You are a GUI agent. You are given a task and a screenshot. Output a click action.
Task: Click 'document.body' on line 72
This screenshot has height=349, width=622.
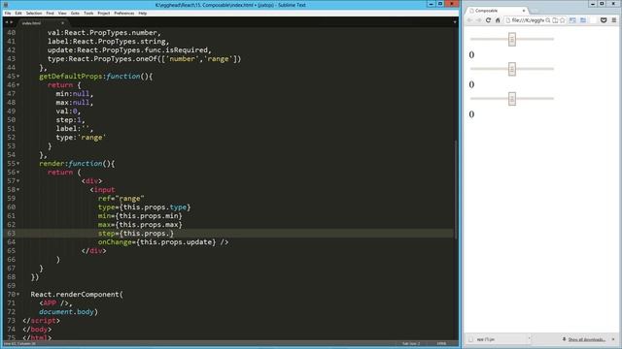pos(66,312)
